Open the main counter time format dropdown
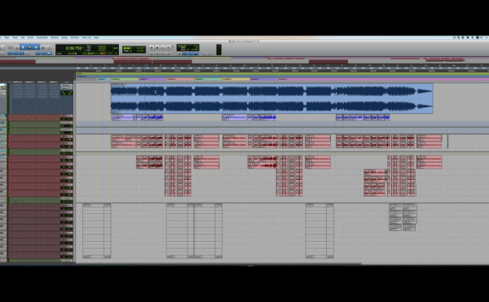 tap(84, 48)
